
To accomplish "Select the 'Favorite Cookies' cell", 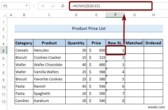I will click(49, 79).
